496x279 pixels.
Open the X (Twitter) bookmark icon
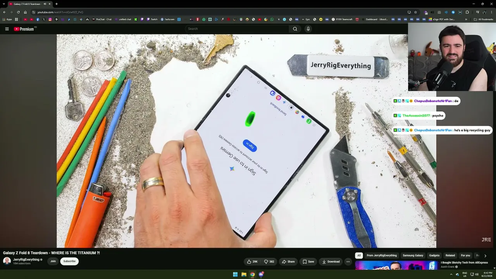[x=44, y=19]
